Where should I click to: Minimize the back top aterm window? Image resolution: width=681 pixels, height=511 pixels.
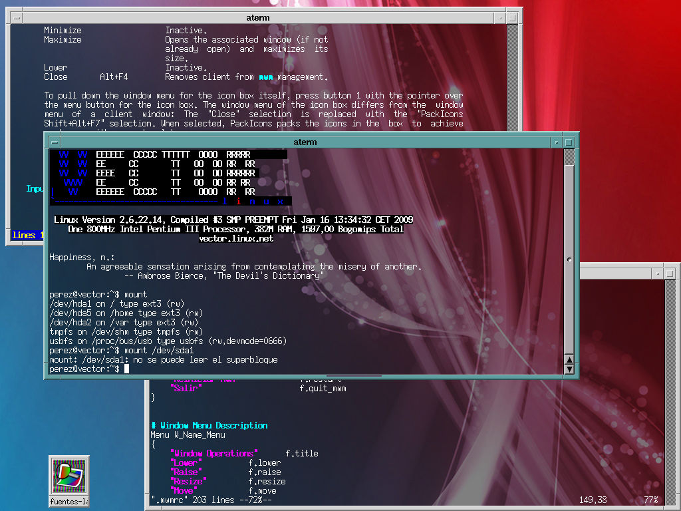(500, 18)
